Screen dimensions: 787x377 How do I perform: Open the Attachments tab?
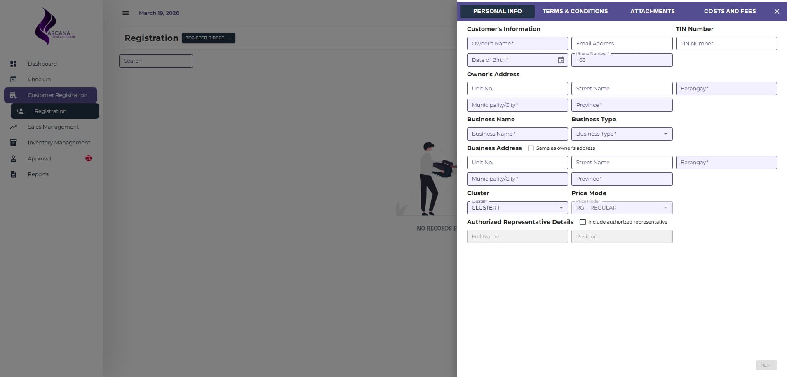[652, 11]
